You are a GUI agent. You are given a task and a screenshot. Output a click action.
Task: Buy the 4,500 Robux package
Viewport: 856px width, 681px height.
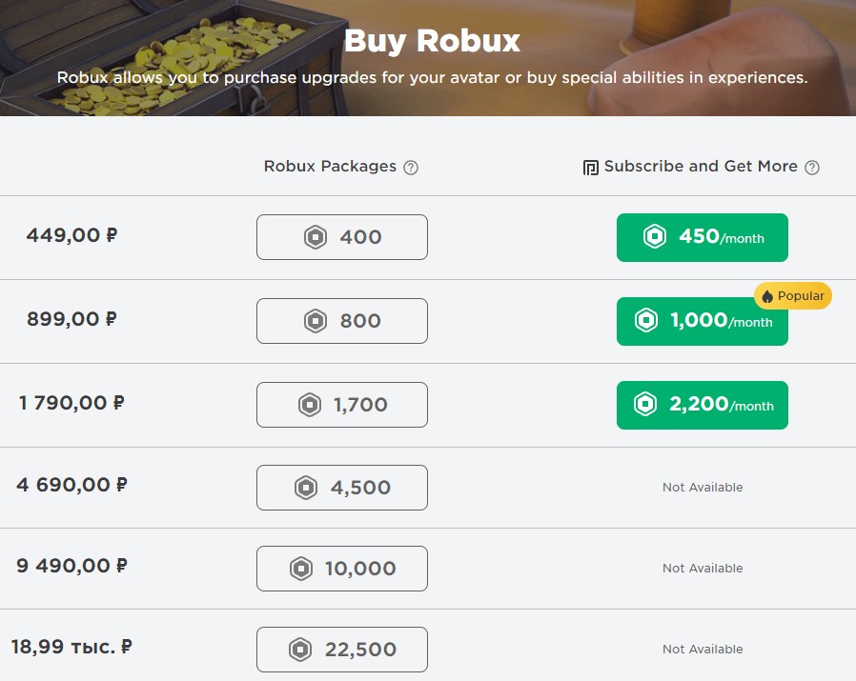(x=342, y=488)
